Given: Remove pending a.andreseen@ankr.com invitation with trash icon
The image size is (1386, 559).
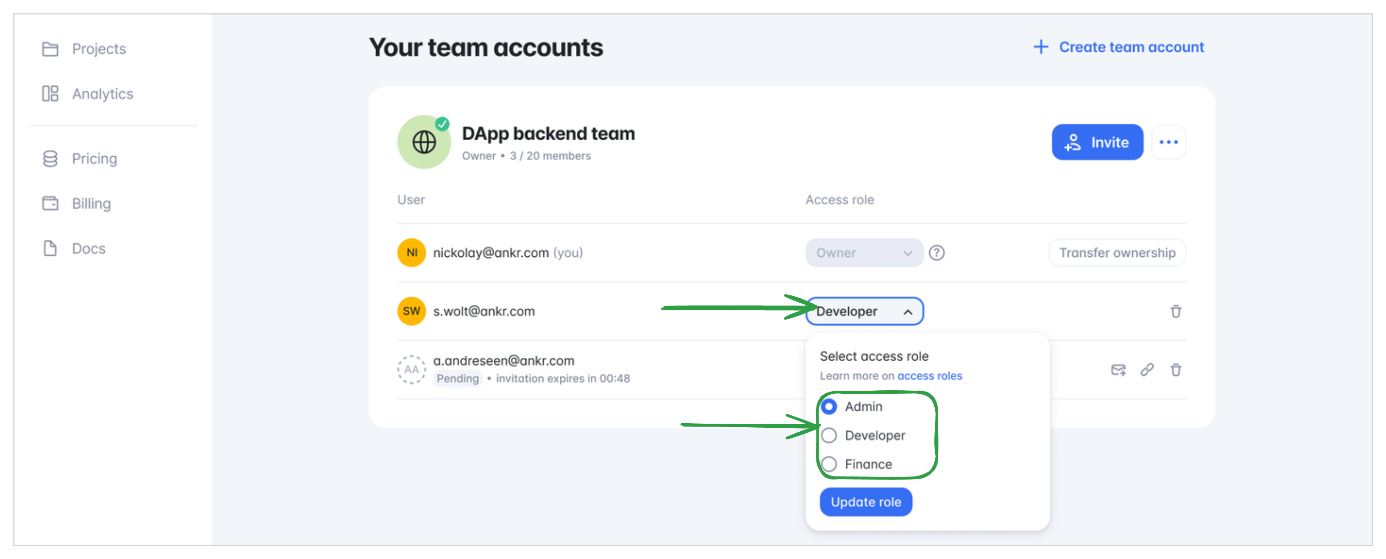Looking at the screenshot, I should [1176, 370].
